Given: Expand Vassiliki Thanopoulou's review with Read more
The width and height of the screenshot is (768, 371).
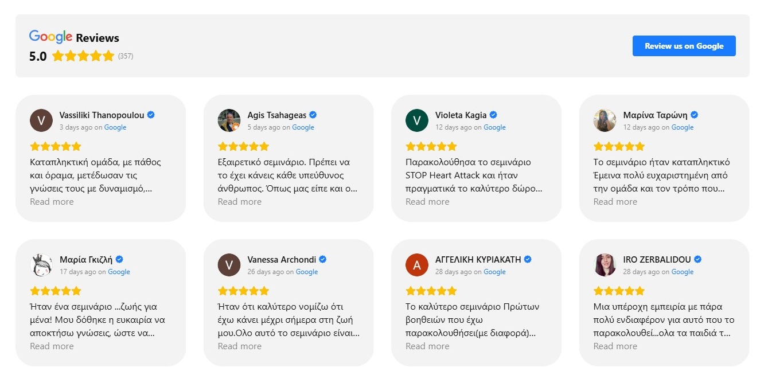Looking at the screenshot, I should point(52,202).
